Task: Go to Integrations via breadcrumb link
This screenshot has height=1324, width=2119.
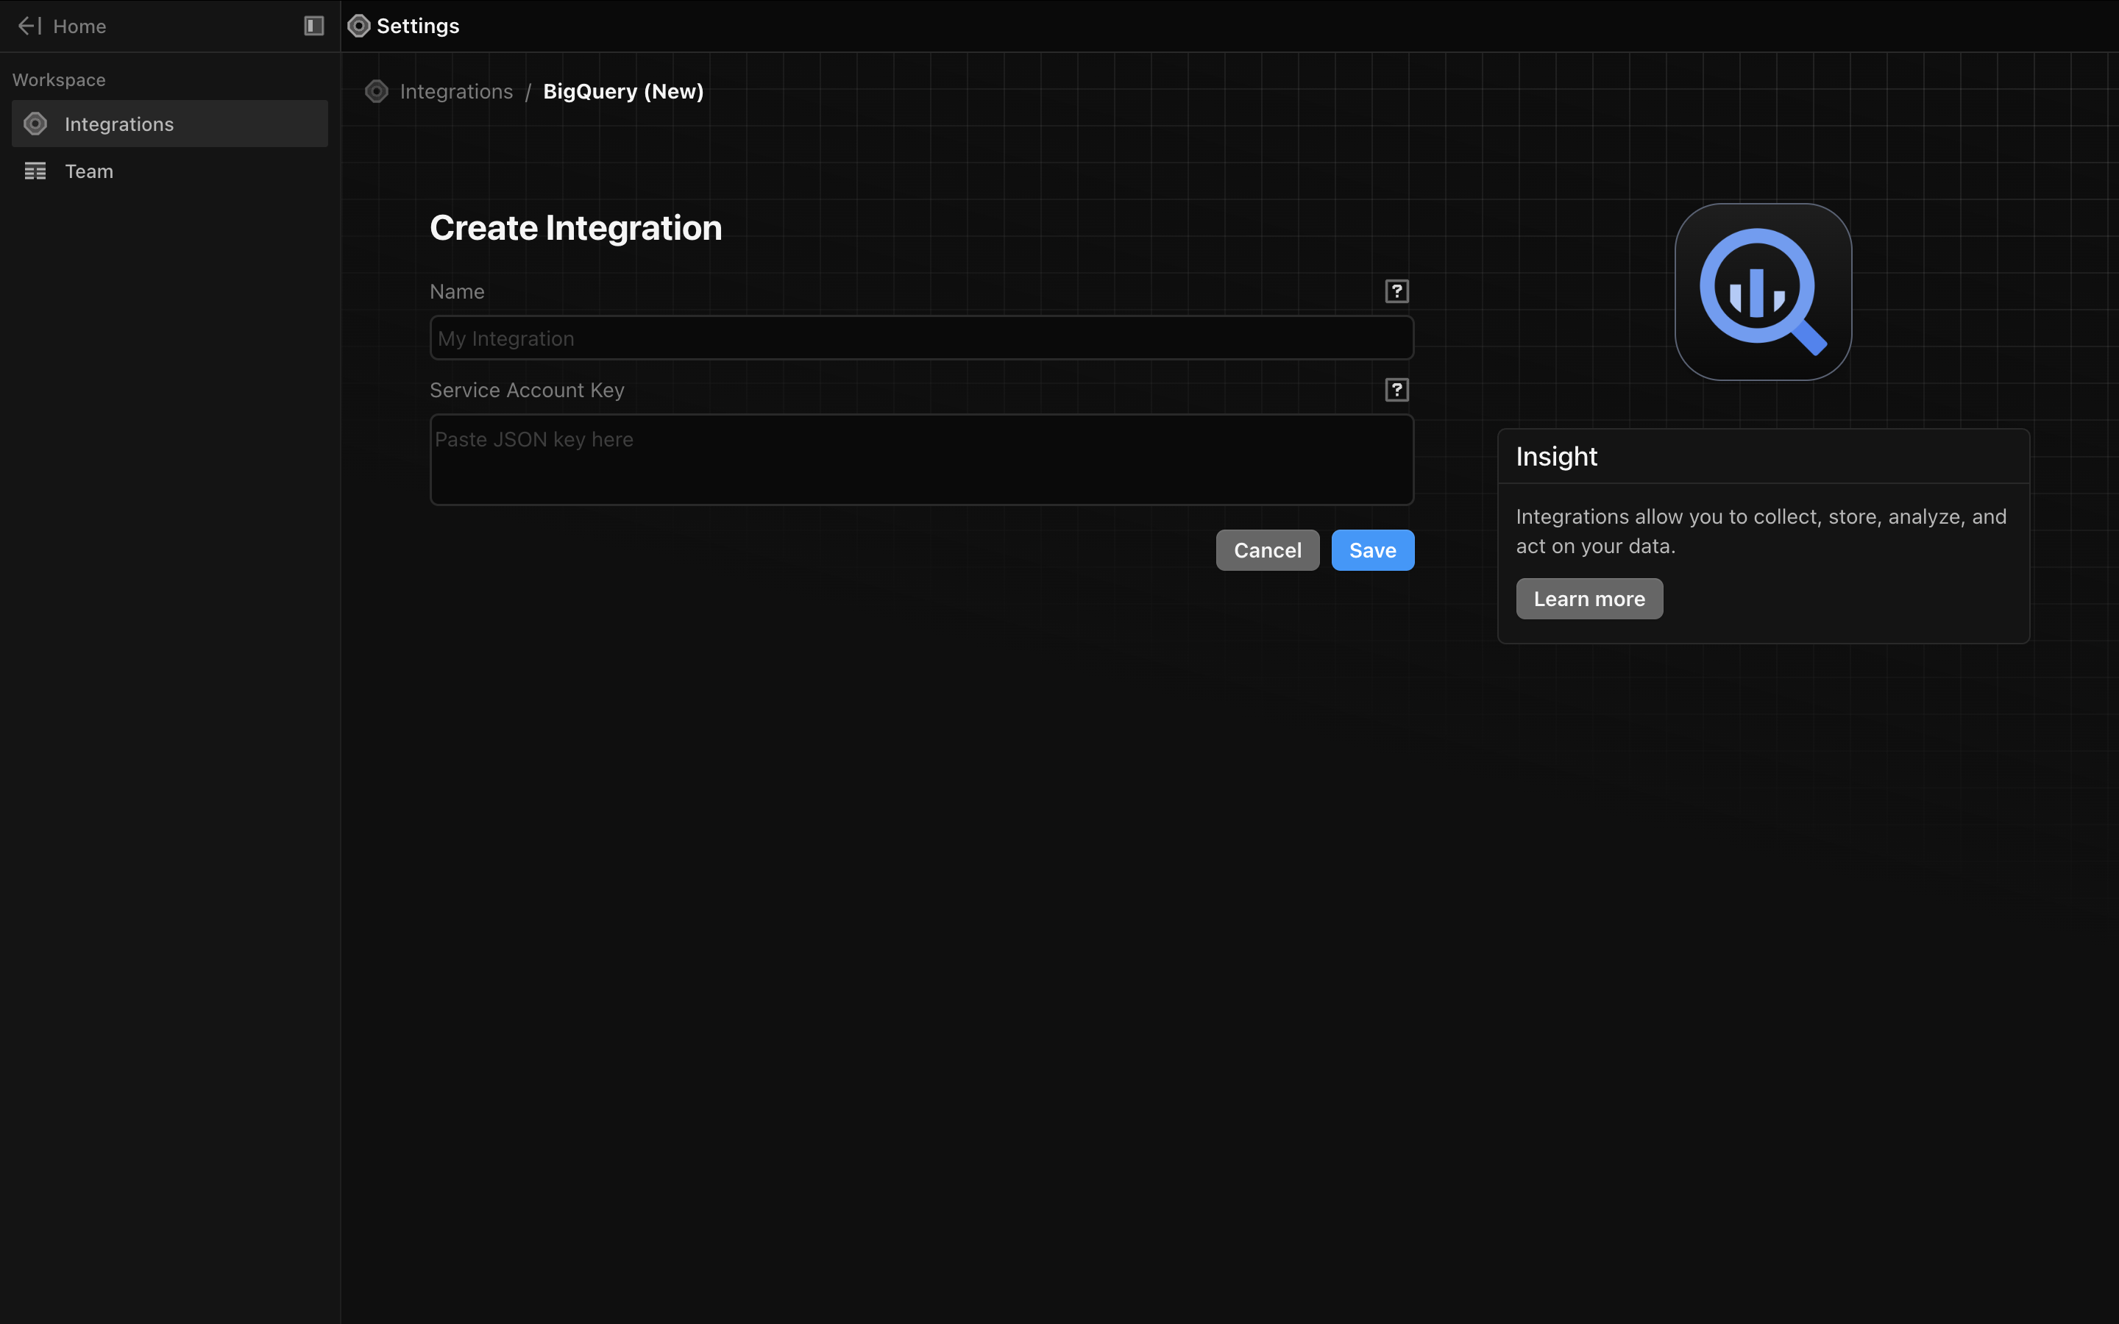Action: [x=456, y=91]
